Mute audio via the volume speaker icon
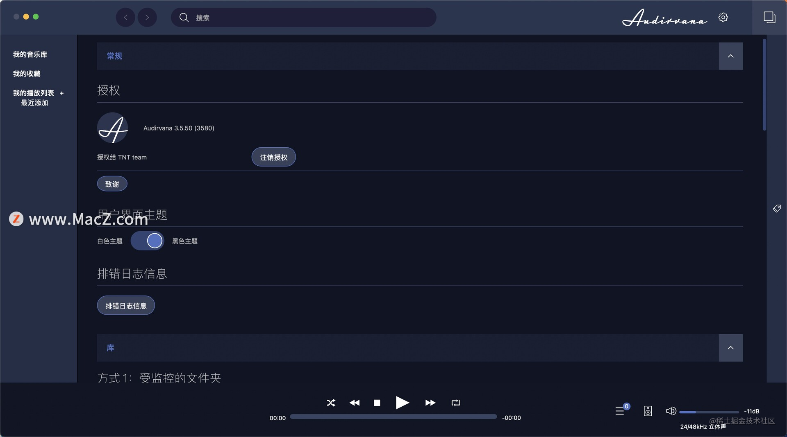Image resolution: width=787 pixels, height=437 pixels. pos(671,411)
